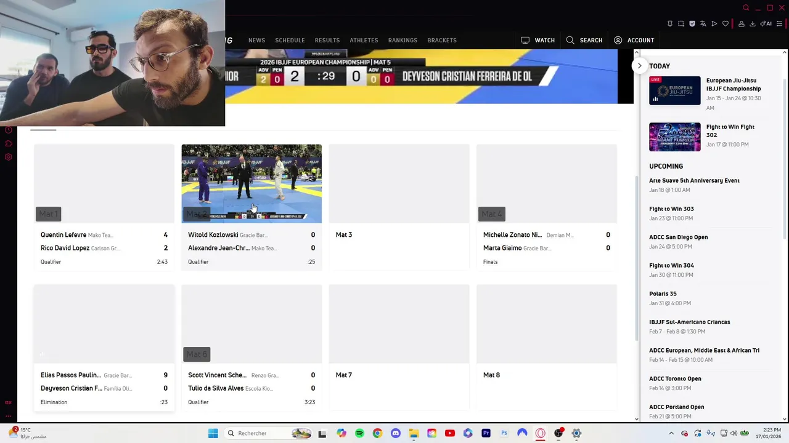This screenshot has width=789, height=443.
Task: Open the browser profile icon
Action: pos(742,24)
